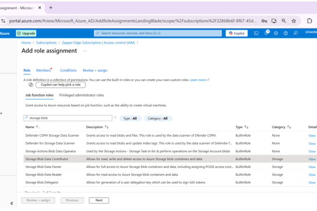Open the browser extensions puzzle icon
Viewport: 317px width, 211px height.
pyautogui.click(x=309, y=21)
